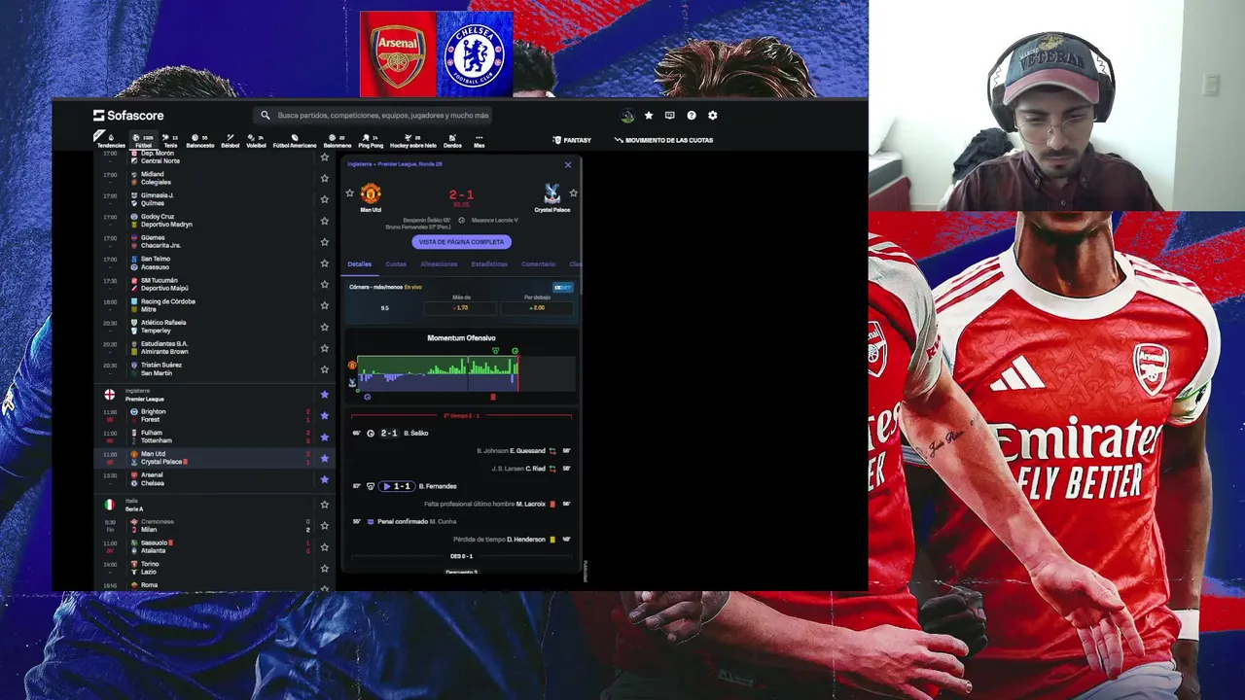Viewport: 1245px width, 700px height.
Task: Favorite Godoy Cruz vs Deportivo Madryn
Action: click(x=325, y=221)
